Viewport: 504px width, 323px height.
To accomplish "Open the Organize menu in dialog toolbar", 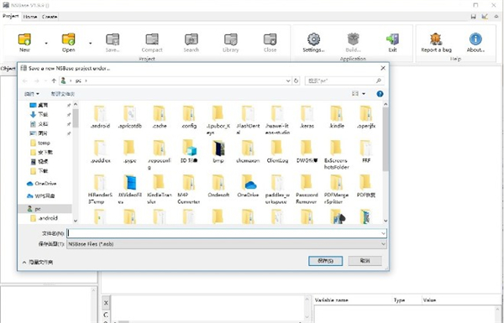I will (x=32, y=94).
